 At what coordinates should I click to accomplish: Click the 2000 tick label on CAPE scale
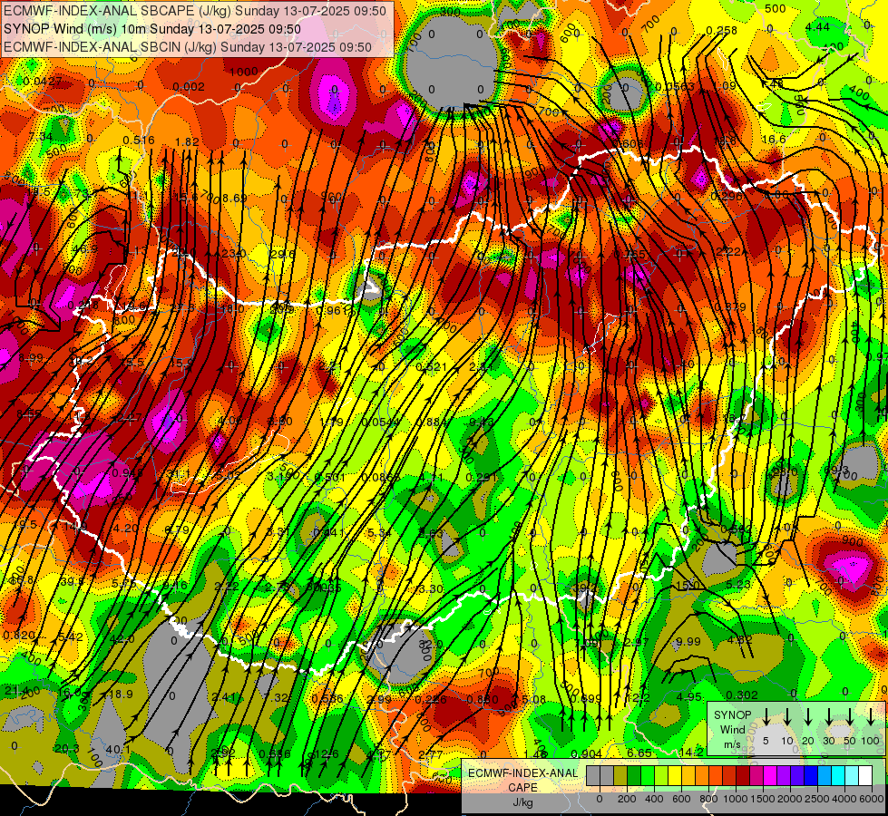(791, 799)
